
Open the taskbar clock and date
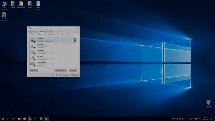click(x=205, y=119)
